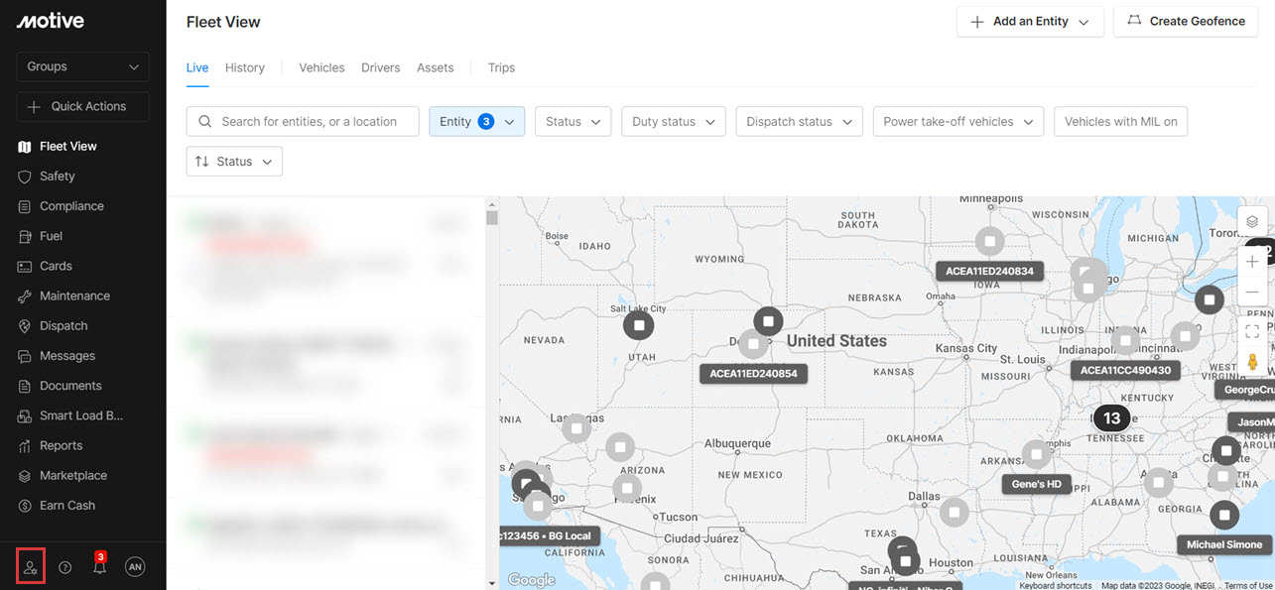Toggle Vehicles with MIL on filter
The height and width of the screenshot is (590, 1275).
point(1120,122)
